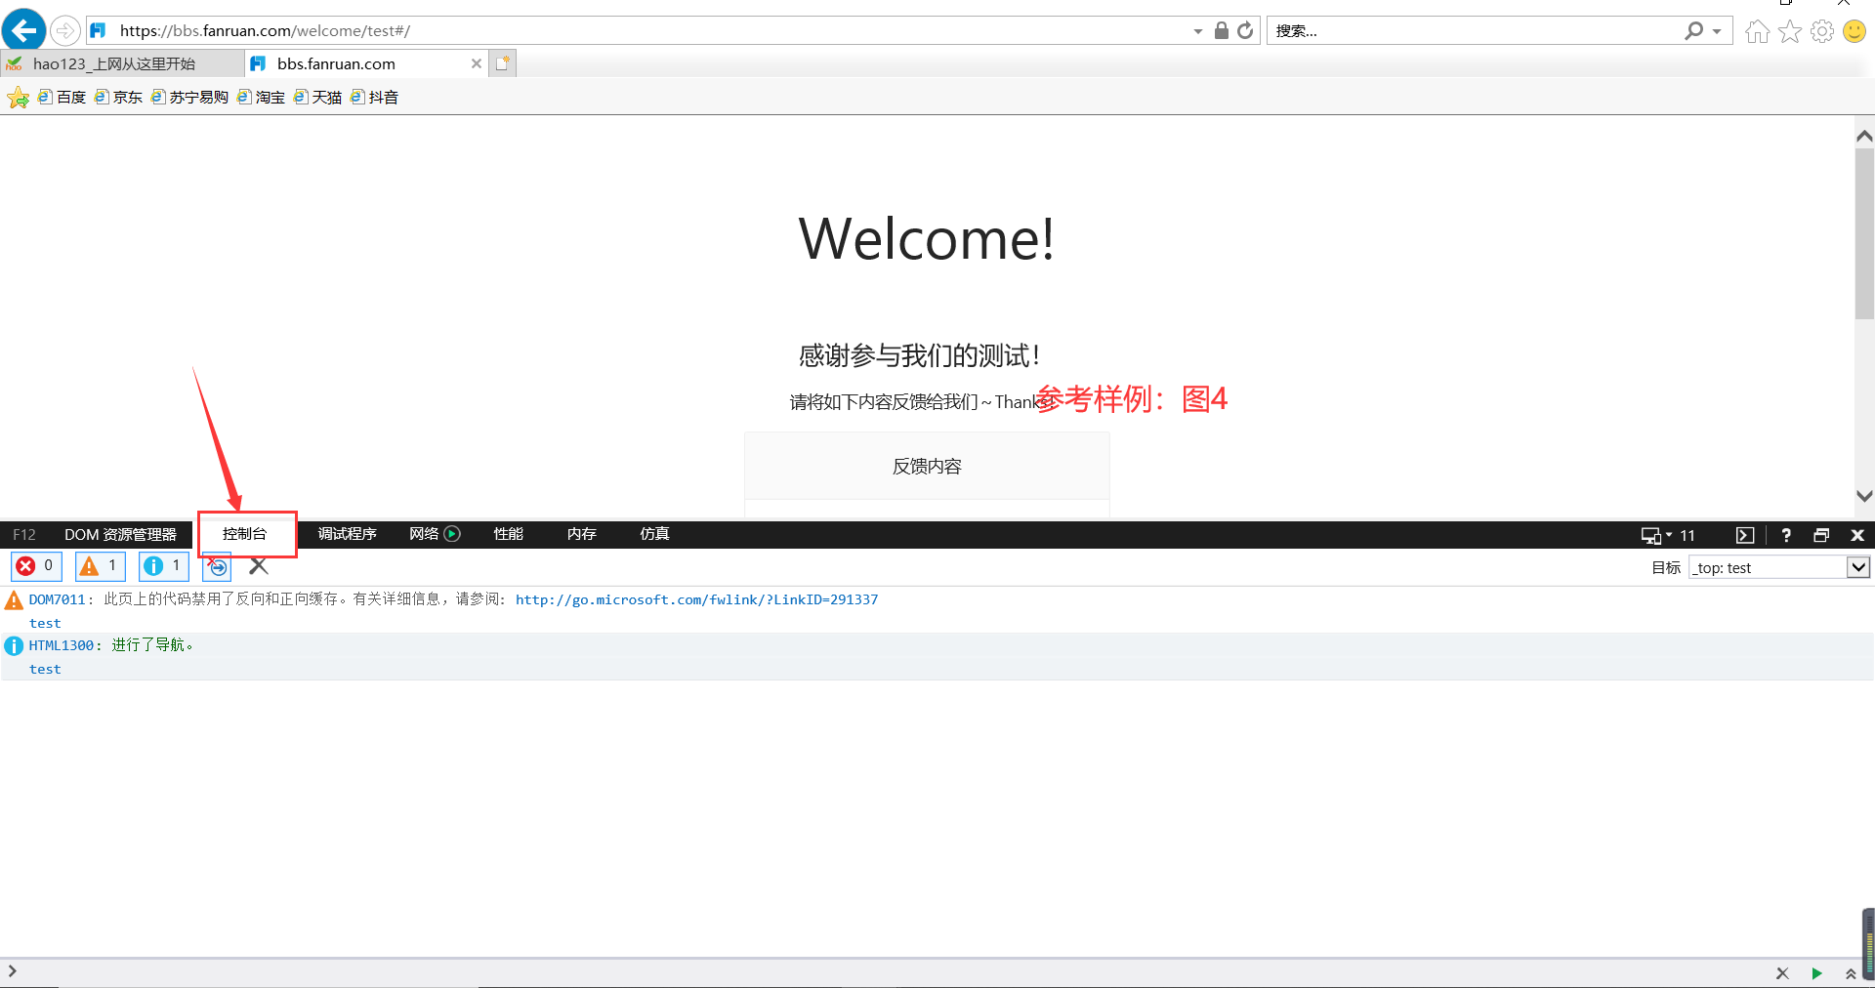Open the DevTools help question mark
The image size is (1875, 988).
(1786, 535)
